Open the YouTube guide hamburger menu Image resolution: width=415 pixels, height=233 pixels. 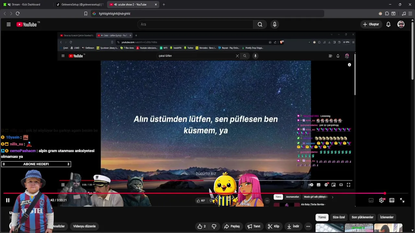pos(9,24)
